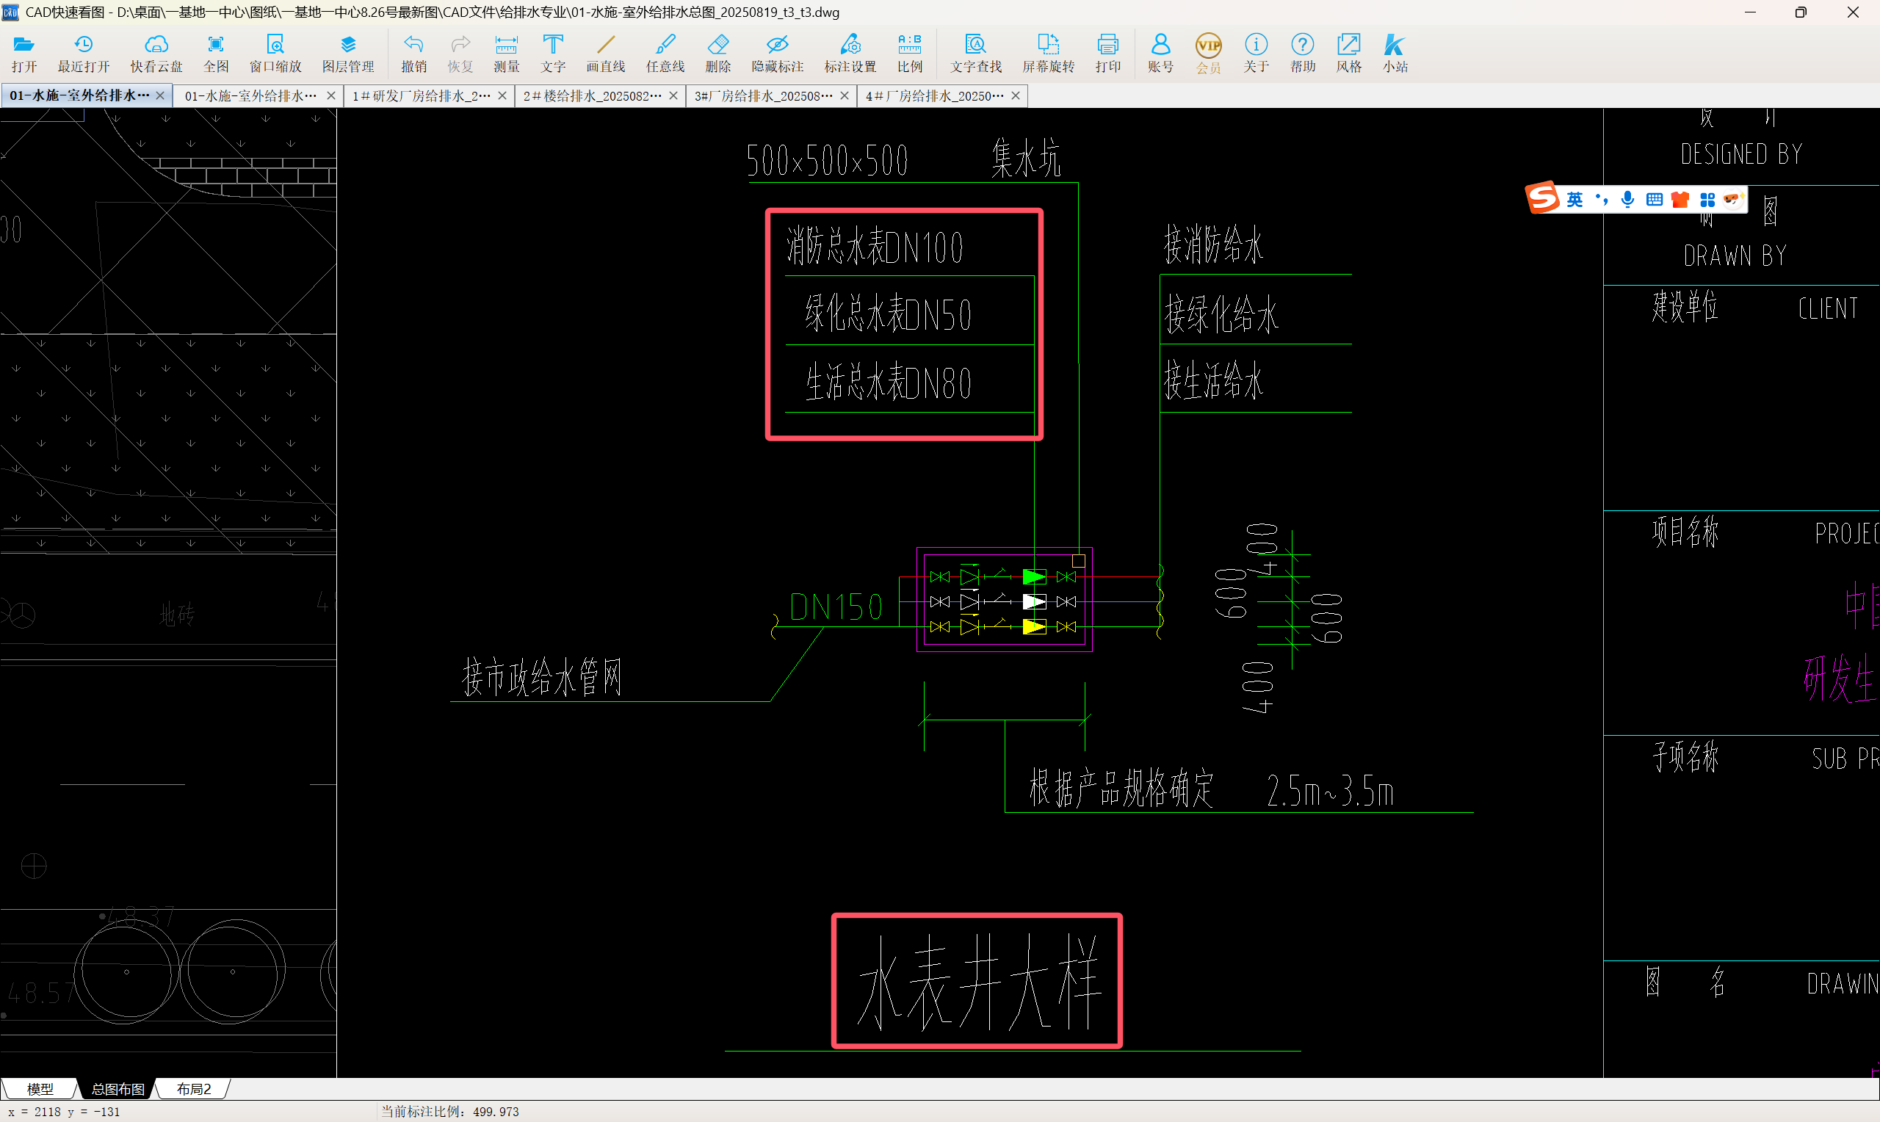Open Sogou toolbox grid icon
Viewport: 1880px width, 1122px height.
[x=1707, y=200]
